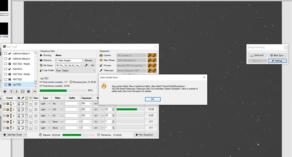The image size is (292, 157).
Task: Expand Add New Event dropdown arrow
Action: (x=25, y=135)
